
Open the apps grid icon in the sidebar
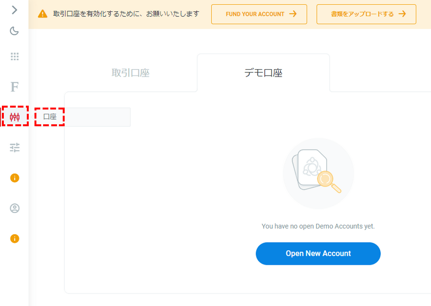[x=14, y=56]
